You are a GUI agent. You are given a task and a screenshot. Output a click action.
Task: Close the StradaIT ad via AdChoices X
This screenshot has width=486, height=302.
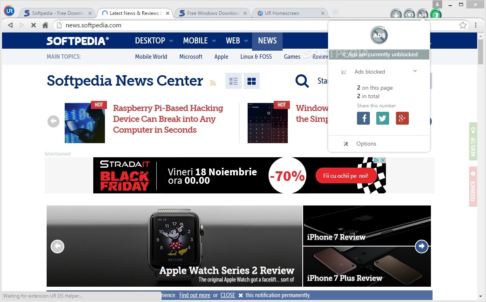click(x=383, y=160)
